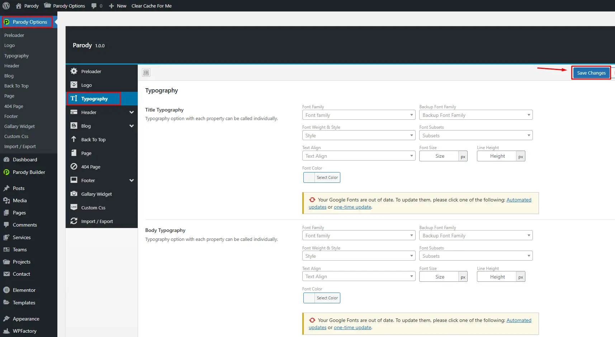Focus Title Typography Font Size field
Screen dimensions: 615x337
pyautogui.click(x=439, y=156)
